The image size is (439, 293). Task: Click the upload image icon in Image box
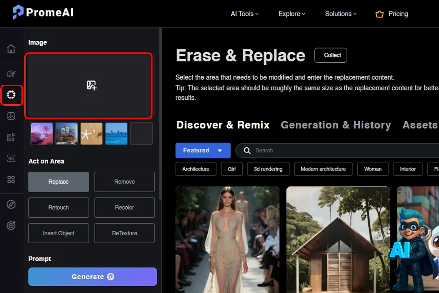coord(91,85)
